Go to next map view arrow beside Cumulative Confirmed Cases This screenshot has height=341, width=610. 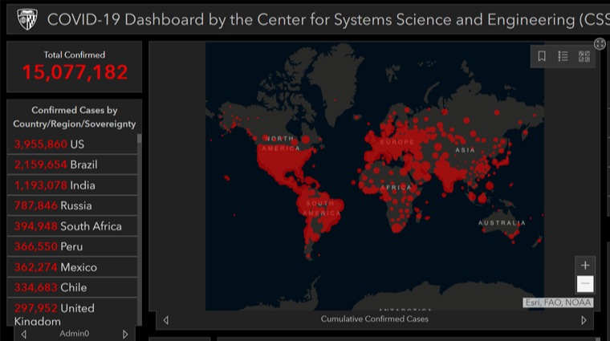[x=584, y=320]
